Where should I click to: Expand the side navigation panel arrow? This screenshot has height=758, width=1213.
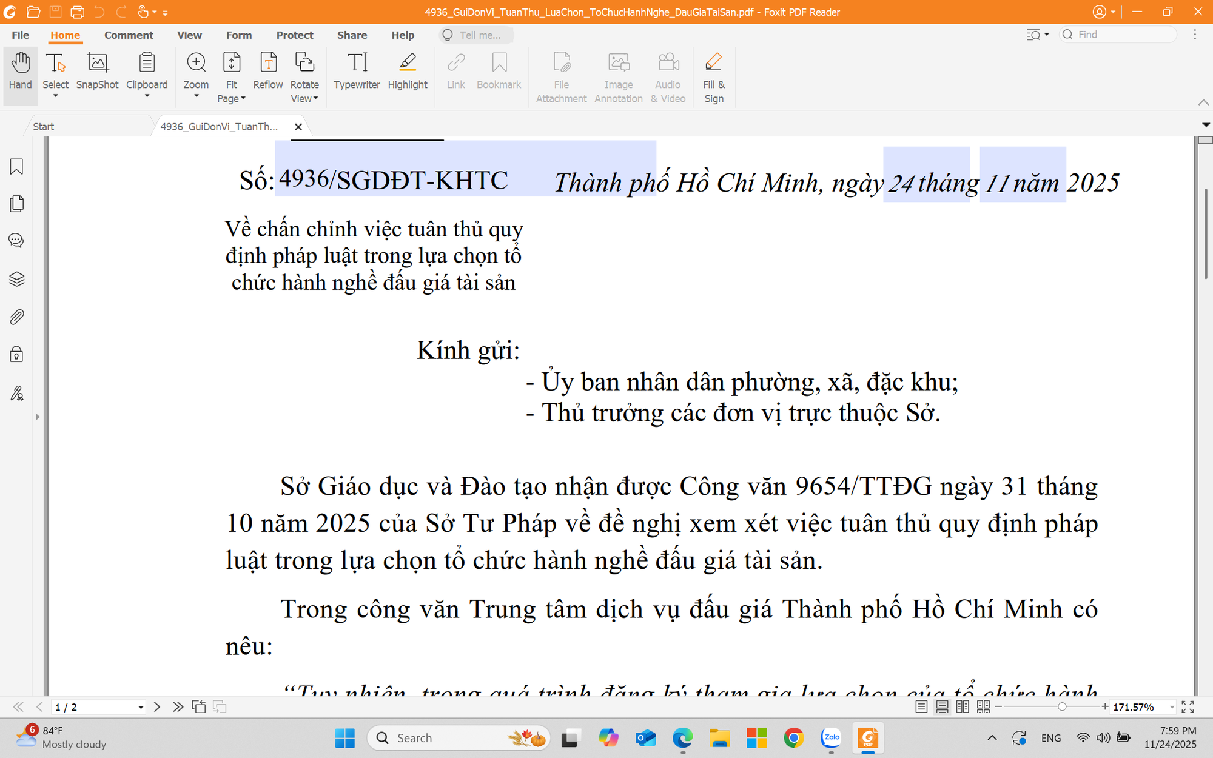(38, 417)
